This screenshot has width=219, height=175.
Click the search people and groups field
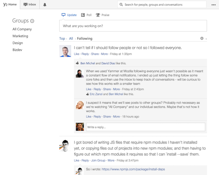pos(162,5)
